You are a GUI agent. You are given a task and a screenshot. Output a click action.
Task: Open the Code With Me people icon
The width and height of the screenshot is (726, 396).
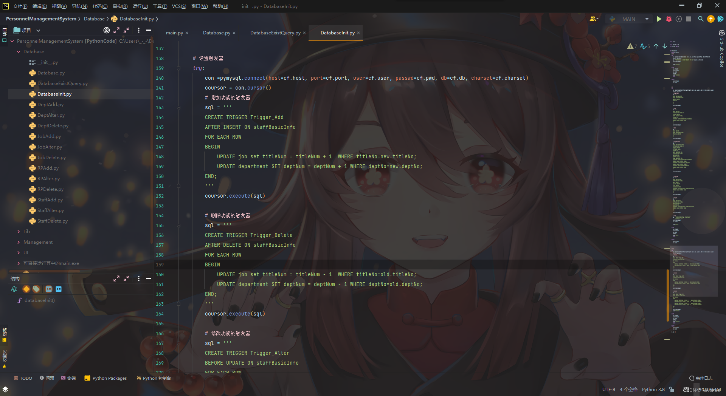594,19
